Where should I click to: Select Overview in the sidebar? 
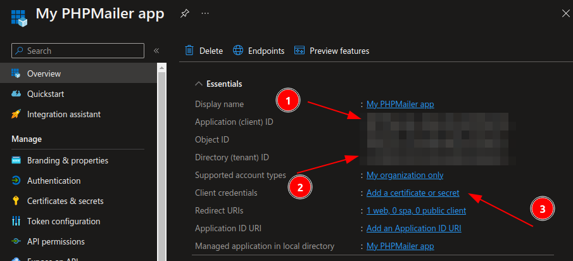point(79,73)
